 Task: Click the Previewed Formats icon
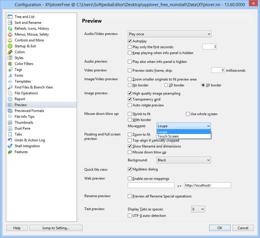(10, 111)
